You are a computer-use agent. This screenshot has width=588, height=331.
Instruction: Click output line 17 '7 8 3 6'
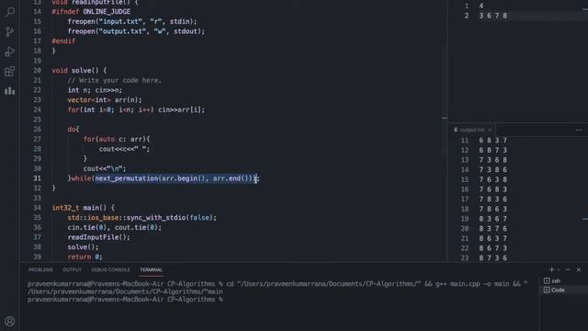[492, 199]
